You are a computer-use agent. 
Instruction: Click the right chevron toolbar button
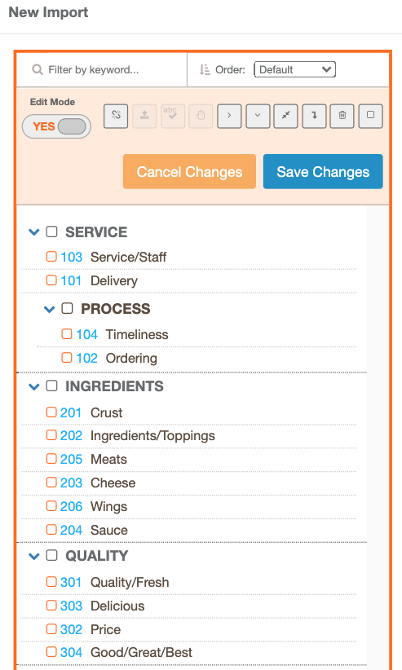point(229,116)
